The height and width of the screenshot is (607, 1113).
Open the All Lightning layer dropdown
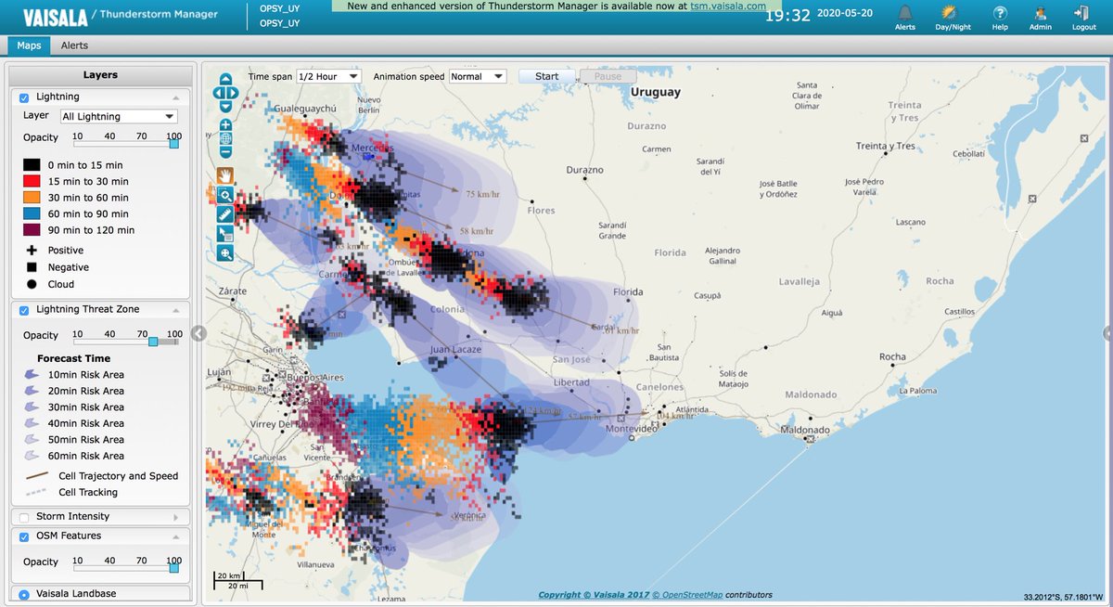(x=118, y=115)
